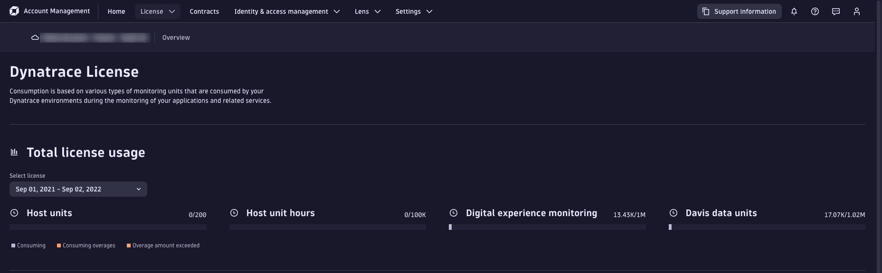Open the Contracts page

tap(204, 11)
